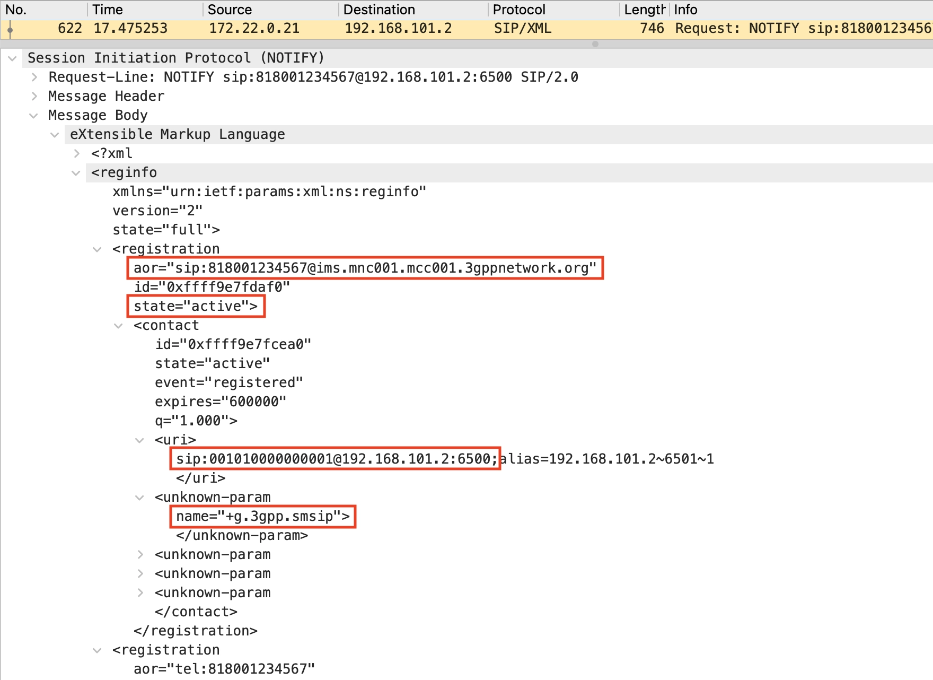Collapse the Message Body section
This screenshot has height=680, width=933.
tap(33, 116)
